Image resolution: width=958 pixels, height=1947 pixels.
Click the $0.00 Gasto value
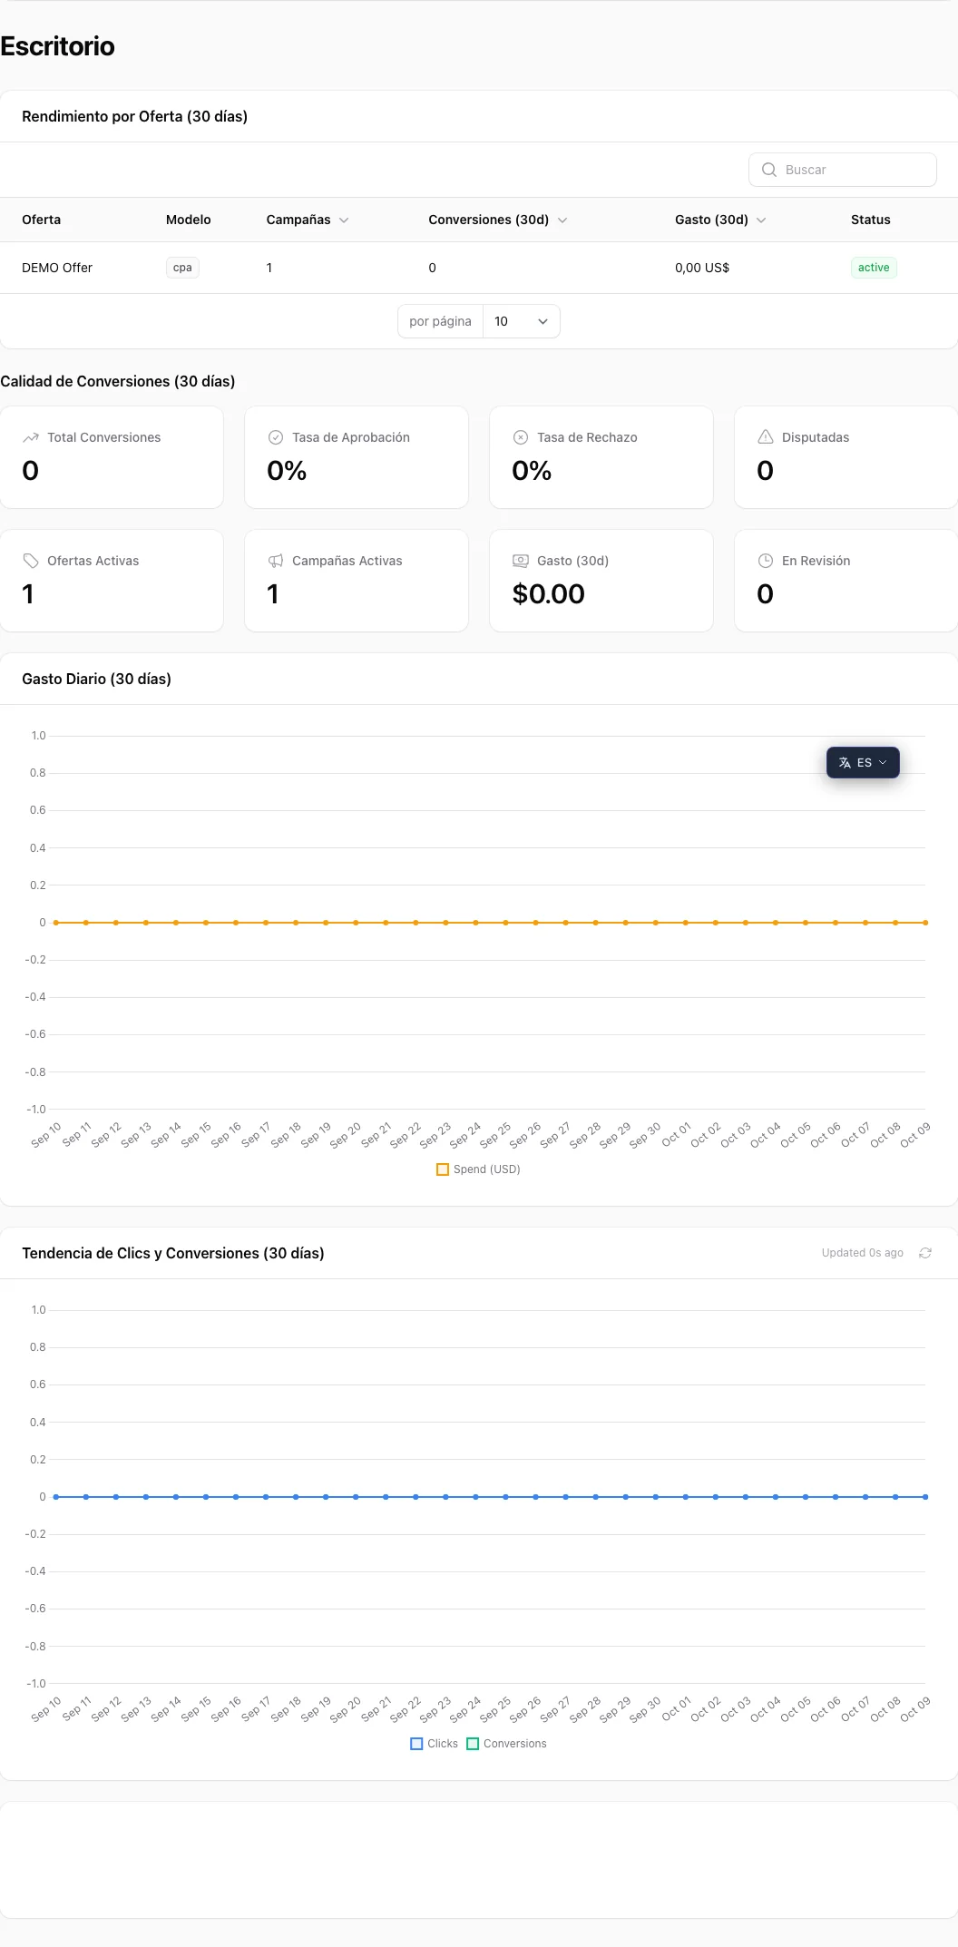click(549, 594)
